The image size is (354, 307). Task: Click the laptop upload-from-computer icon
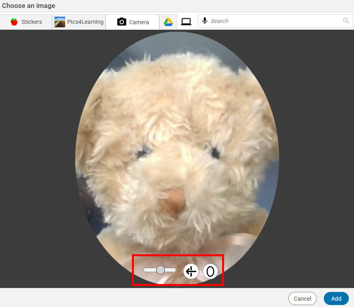coord(186,22)
